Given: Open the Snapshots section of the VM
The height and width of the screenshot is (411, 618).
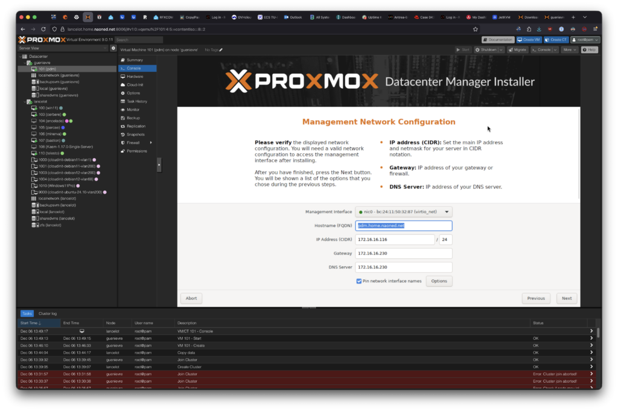Looking at the screenshot, I should [136, 134].
